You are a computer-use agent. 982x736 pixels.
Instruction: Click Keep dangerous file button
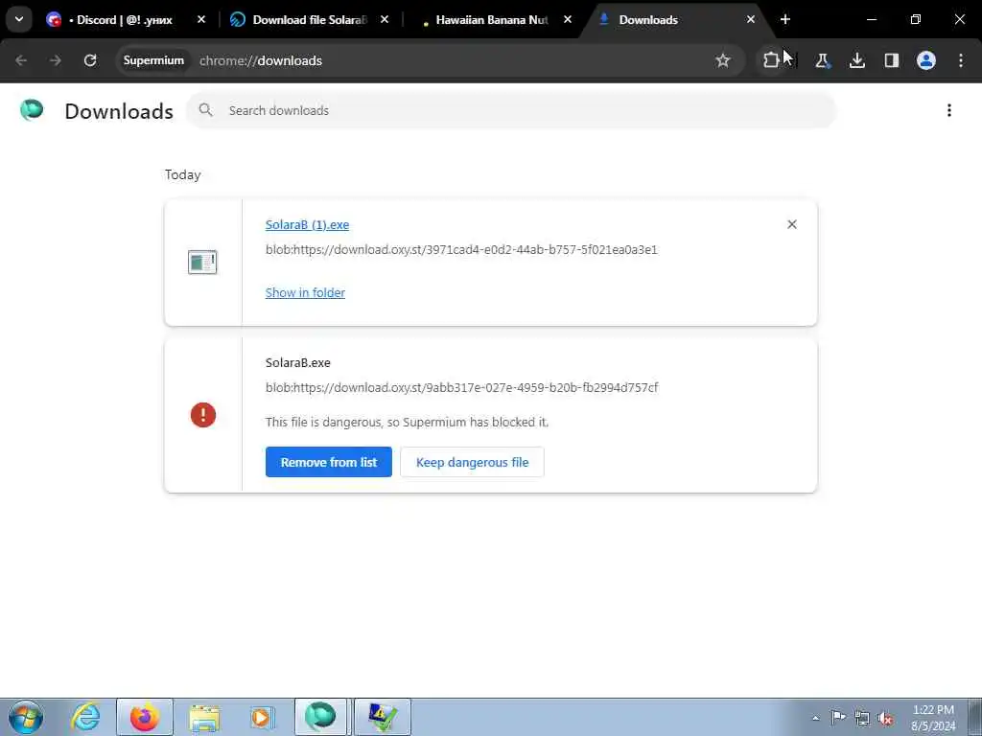(472, 462)
